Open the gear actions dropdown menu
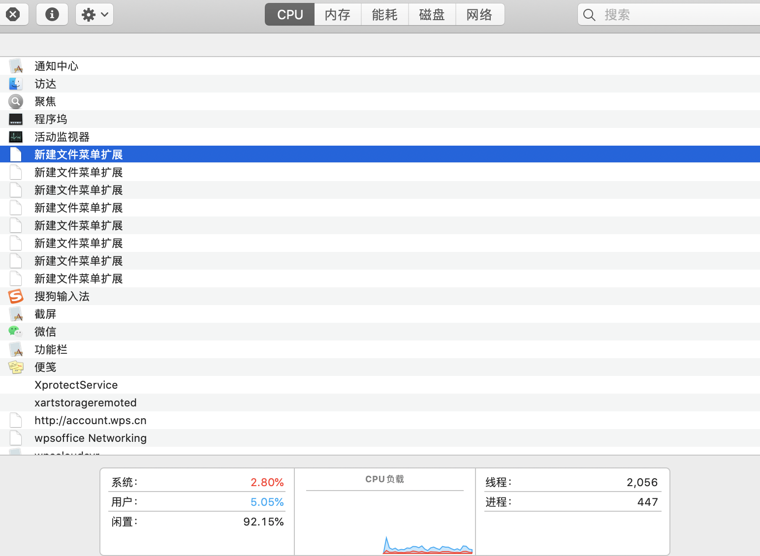This screenshot has height=556, width=760. 95,15
